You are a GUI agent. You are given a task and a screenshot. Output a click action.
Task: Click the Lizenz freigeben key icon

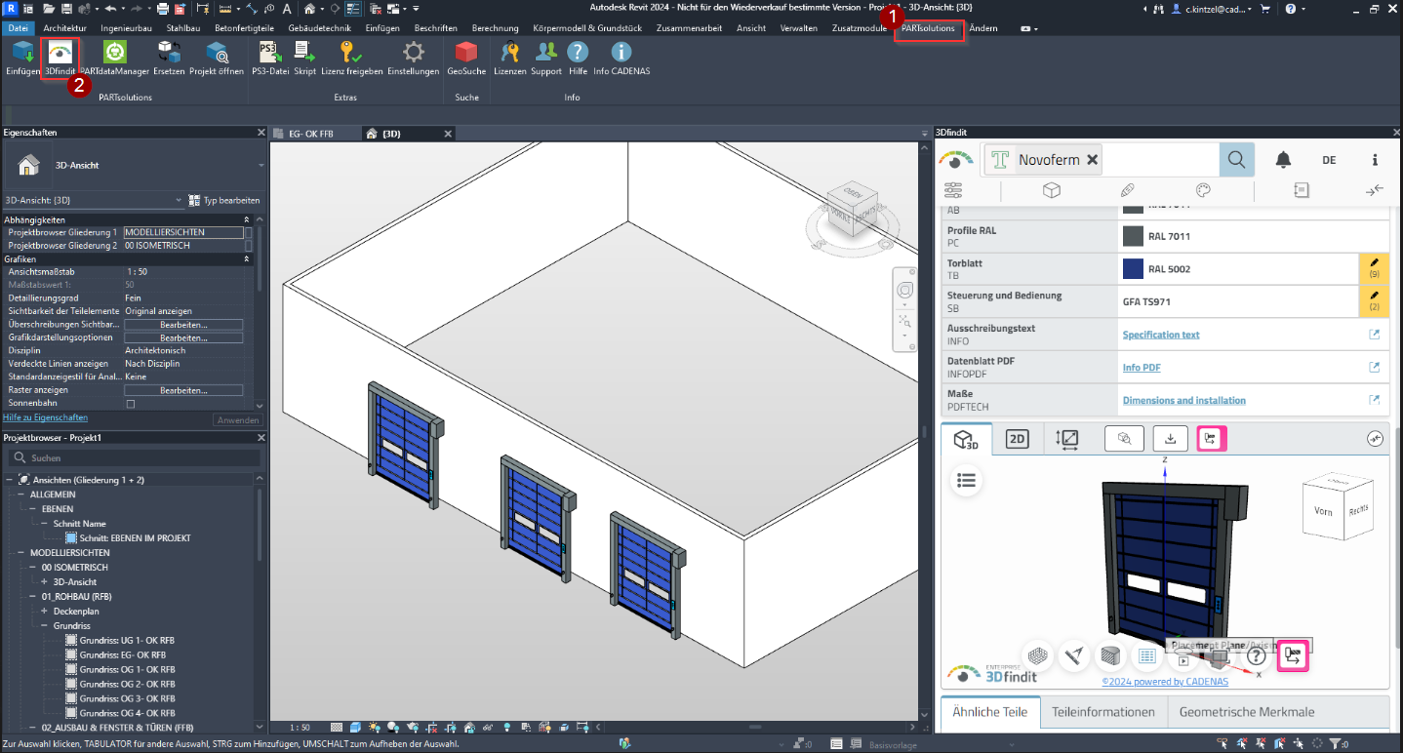(351, 54)
